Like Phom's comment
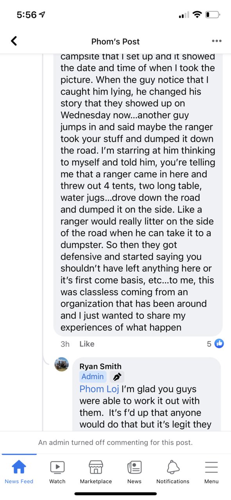The height and width of the screenshot is (500, 231). pyautogui.click(x=87, y=344)
